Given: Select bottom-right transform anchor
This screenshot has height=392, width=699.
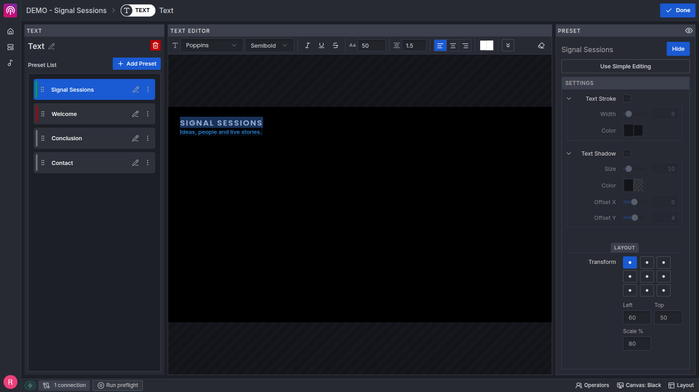Looking at the screenshot, I should [x=663, y=290].
